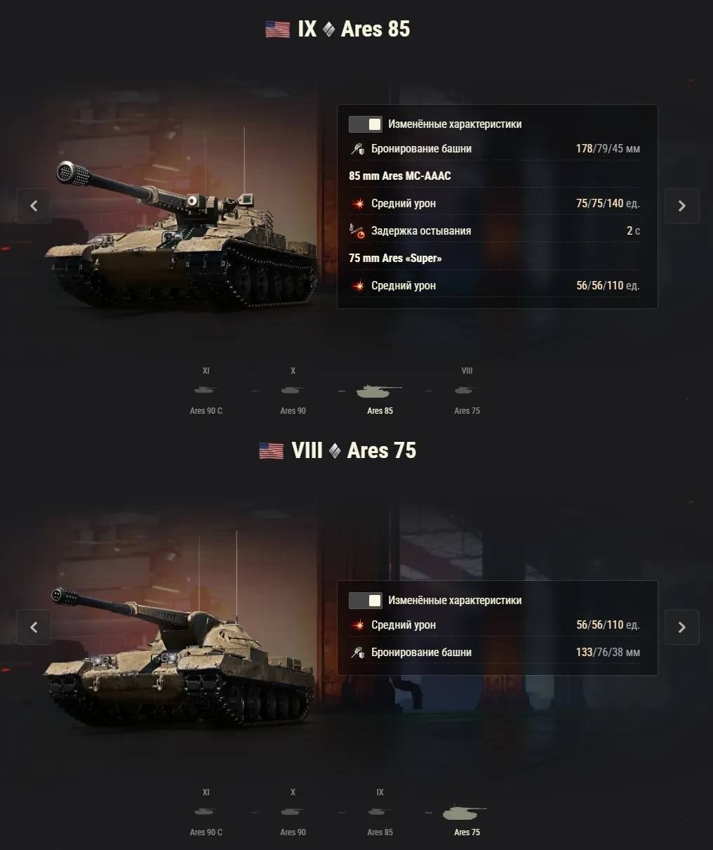Click the USA flag beside Ares 85 title
Image resolution: width=713 pixels, height=850 pixels.
tap(277, 30)
